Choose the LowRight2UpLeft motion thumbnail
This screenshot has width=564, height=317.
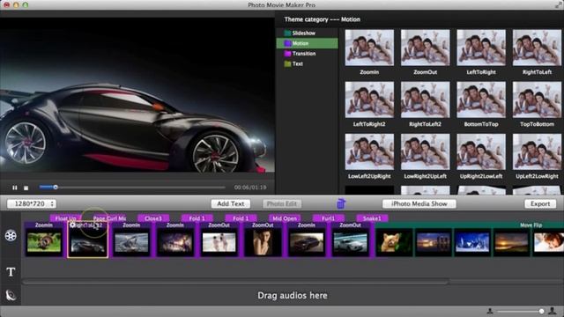click(x=425, y=151)
